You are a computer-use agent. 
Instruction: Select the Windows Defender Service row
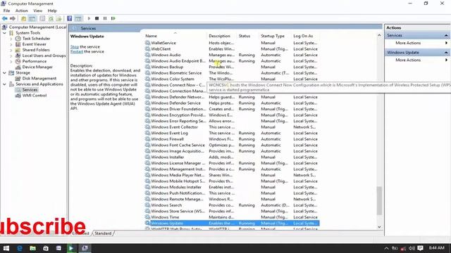point(232,103)
